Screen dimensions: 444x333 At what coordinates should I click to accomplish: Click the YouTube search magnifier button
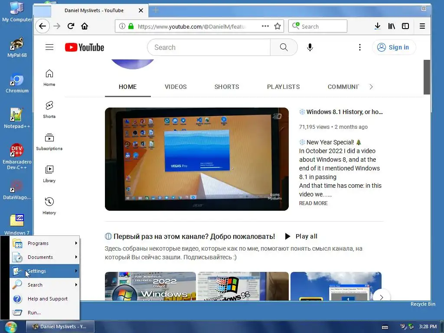pos(284,47)
